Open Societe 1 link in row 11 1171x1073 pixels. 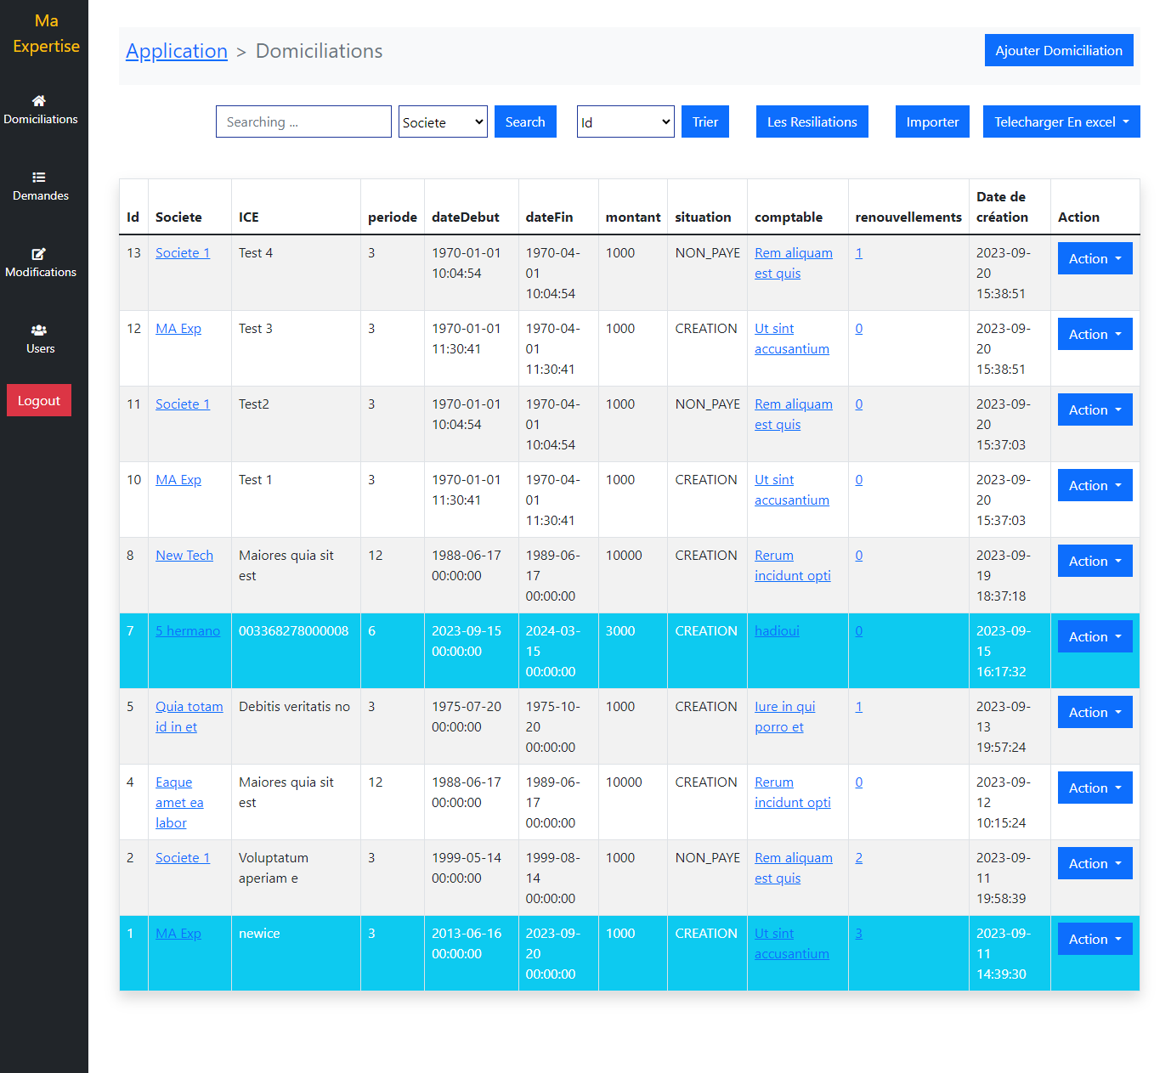pos(183,404)
